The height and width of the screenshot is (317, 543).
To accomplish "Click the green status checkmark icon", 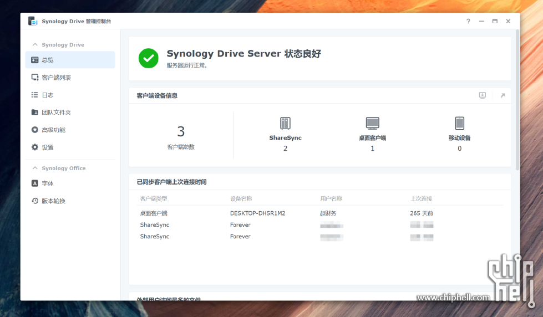I will coord(149,58).
